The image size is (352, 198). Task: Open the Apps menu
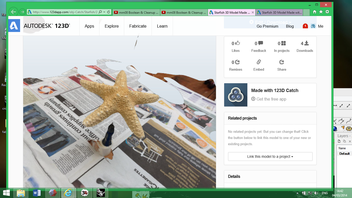[89, 26]
